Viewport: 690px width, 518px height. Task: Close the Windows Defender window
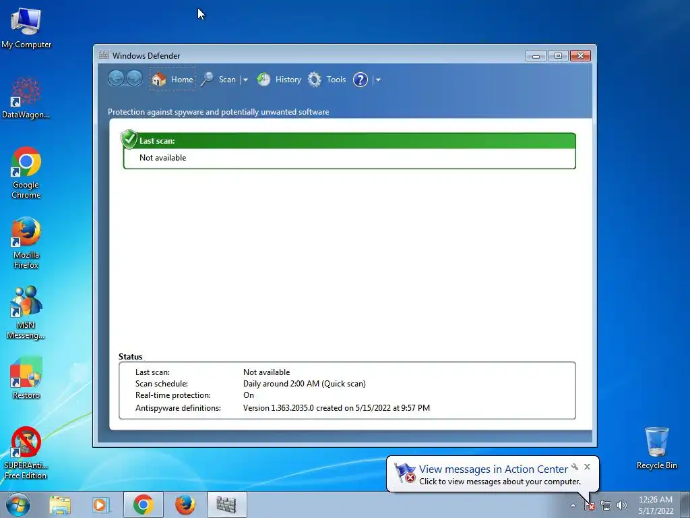[580, 56]
